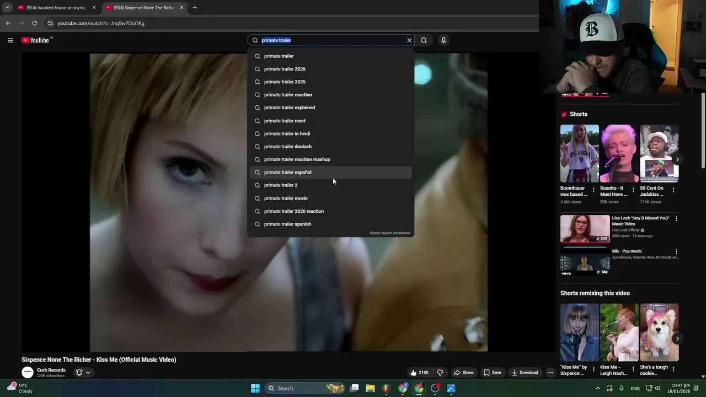Switch to 'haunted house annoying' browser tab
The width and height of the screenshot is (706, 397).
point(55,8)
